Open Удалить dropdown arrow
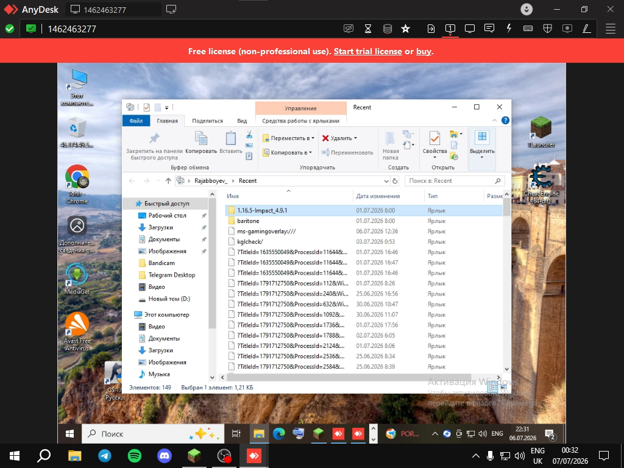The width and height of the screenshot is (624, 468). pyautogui.click(x=355, y=138)
